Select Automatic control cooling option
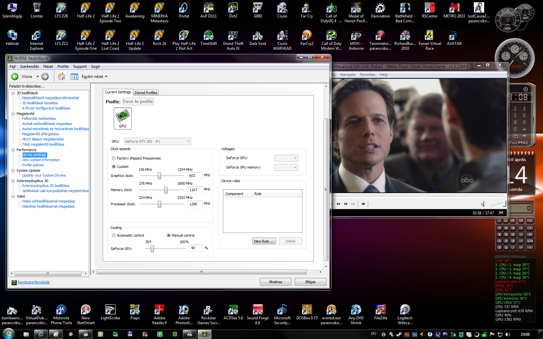Screen dimensions: 543x339 tap(114, 235)
